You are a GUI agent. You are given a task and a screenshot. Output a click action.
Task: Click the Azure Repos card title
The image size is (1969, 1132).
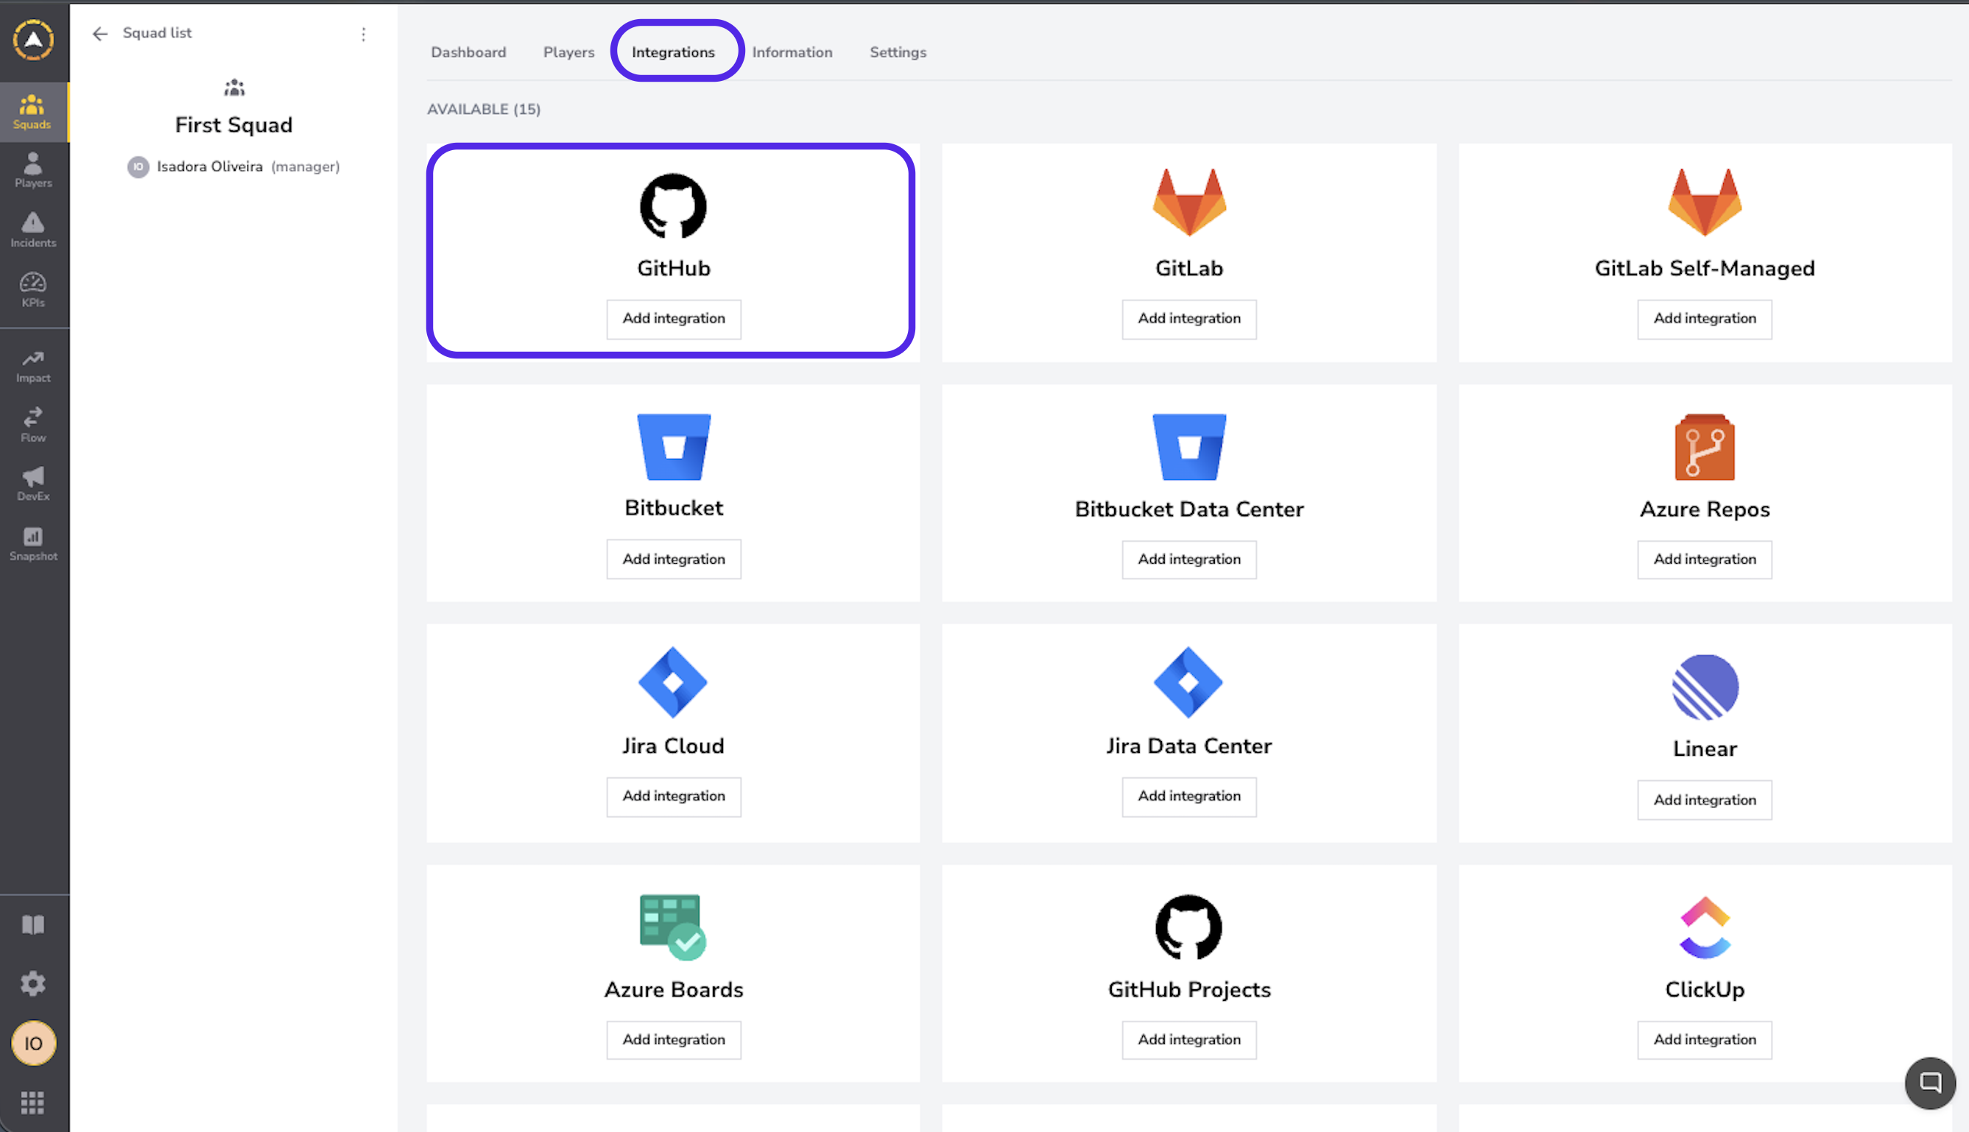click(1705, 509)
